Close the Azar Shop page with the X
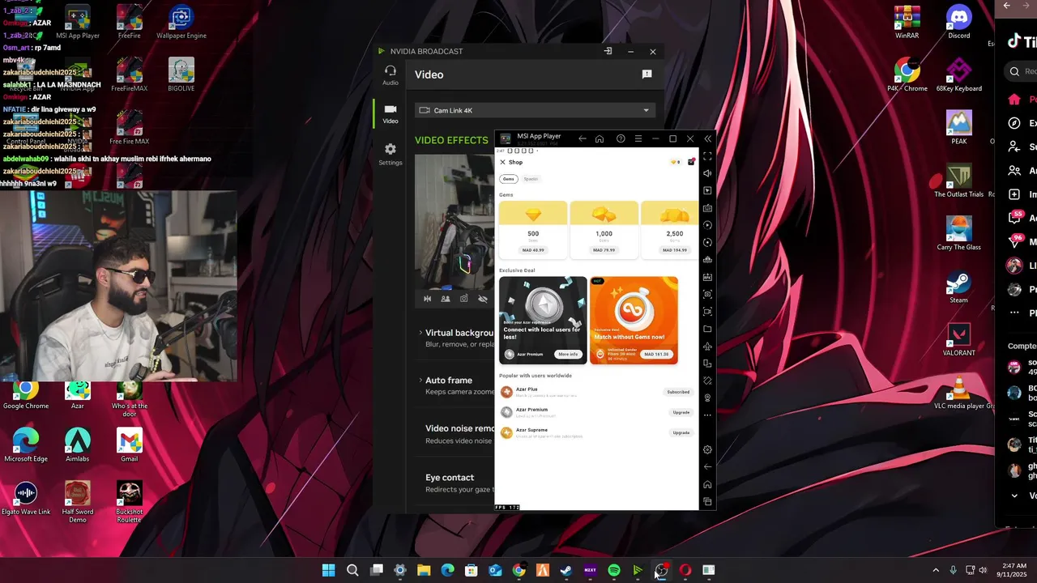Viewport: 1037px width, 583px height. tap(502, 162)
